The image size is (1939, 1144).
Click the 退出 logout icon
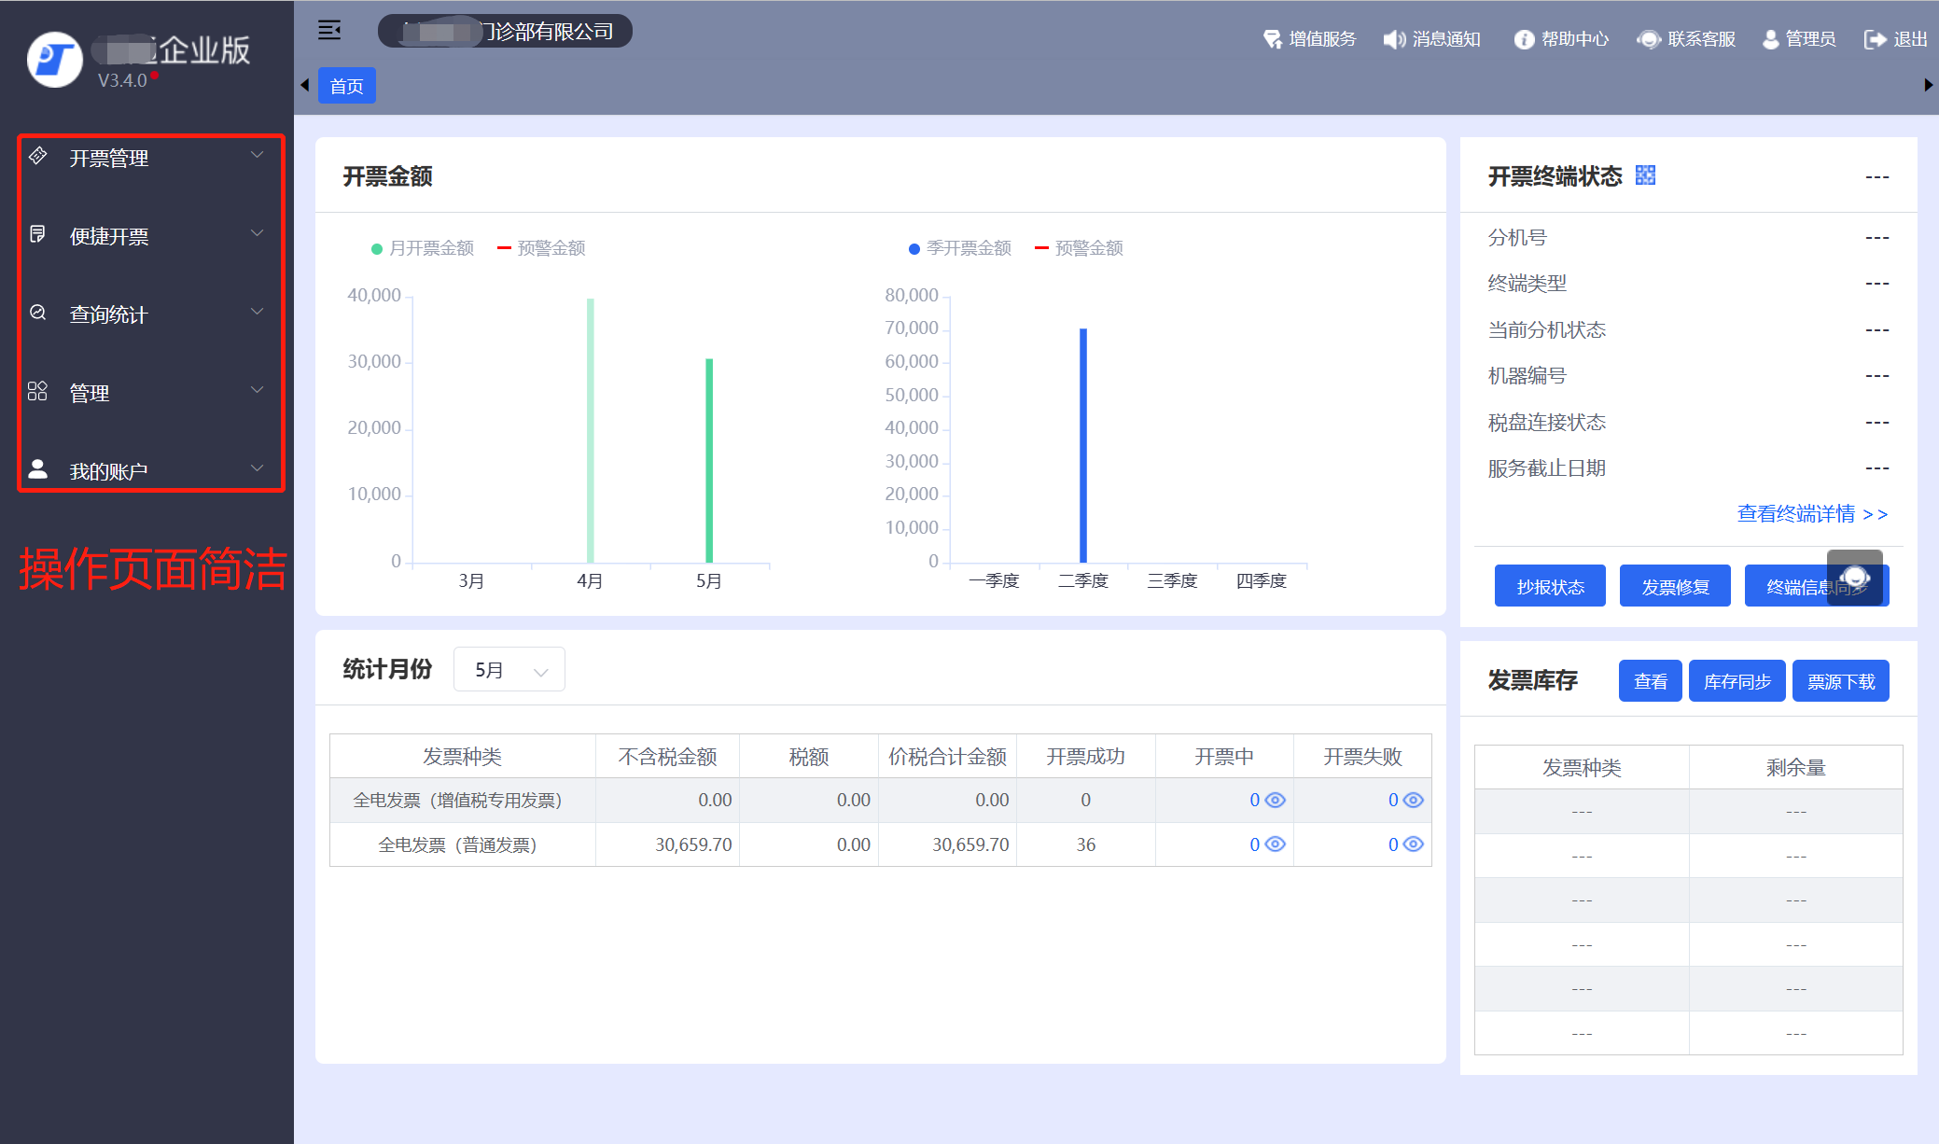point(1874,39)
